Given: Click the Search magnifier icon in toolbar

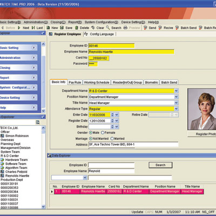Looking at the screenshot, I should (108, 28).
